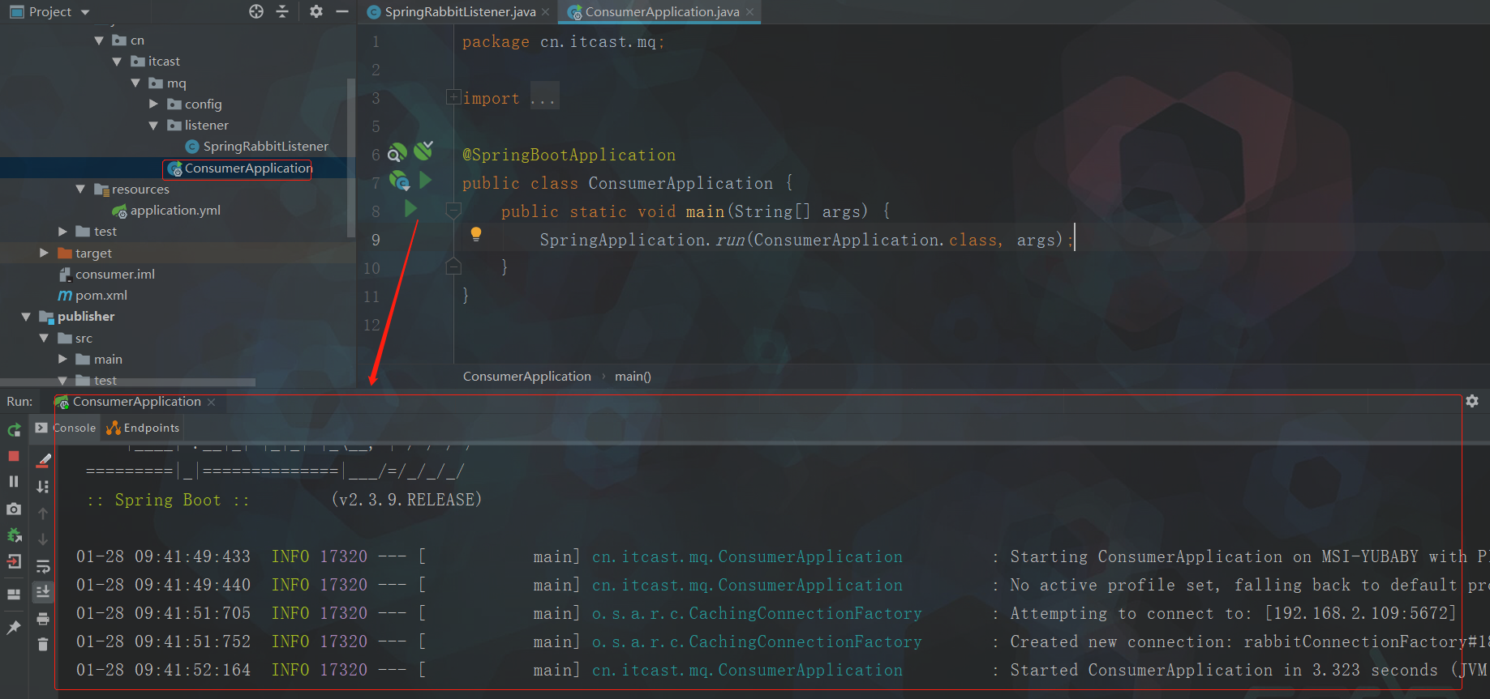
Task: Stop the running application red square
Action: coord(14,456)
